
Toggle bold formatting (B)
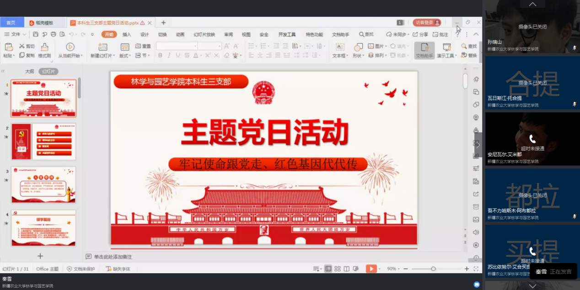(x=160, y=55)
